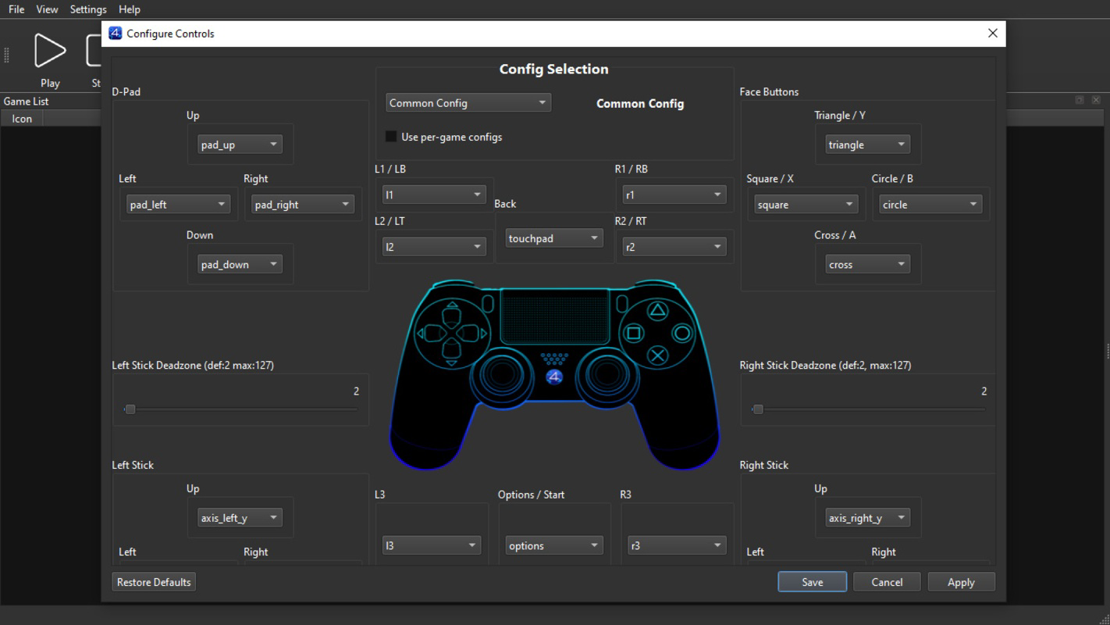Image resolution: width=1110 pixels, height=625 pixels.
Task: Click the Cancel button
Action: (x=887, y=582)
